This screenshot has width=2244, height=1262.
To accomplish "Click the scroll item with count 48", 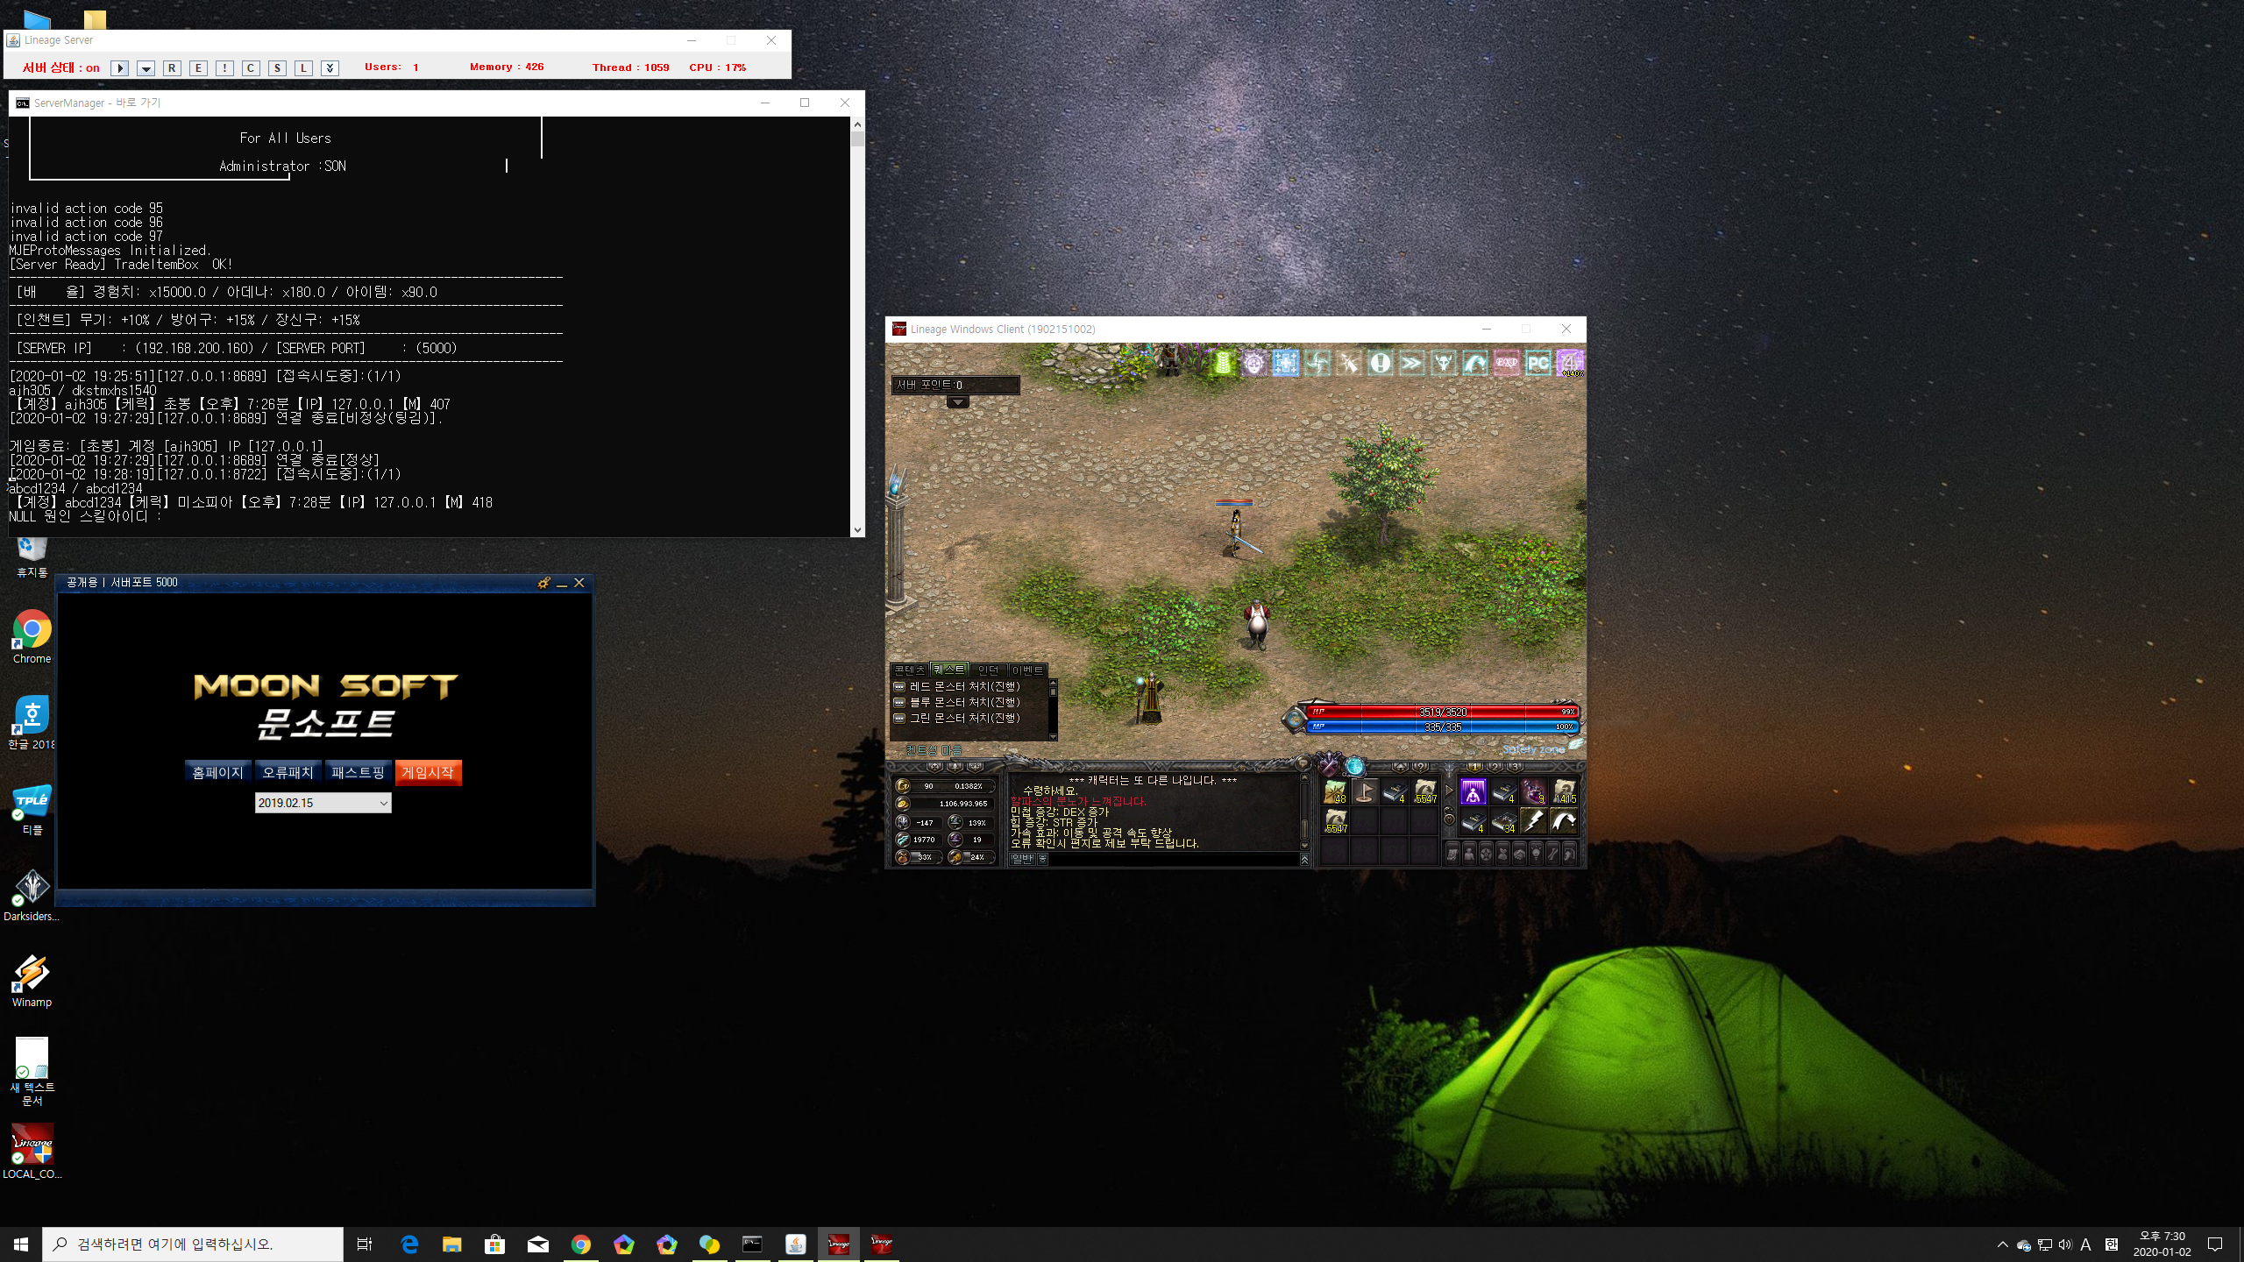I will pyautogui.click(x=1336, y=792).
